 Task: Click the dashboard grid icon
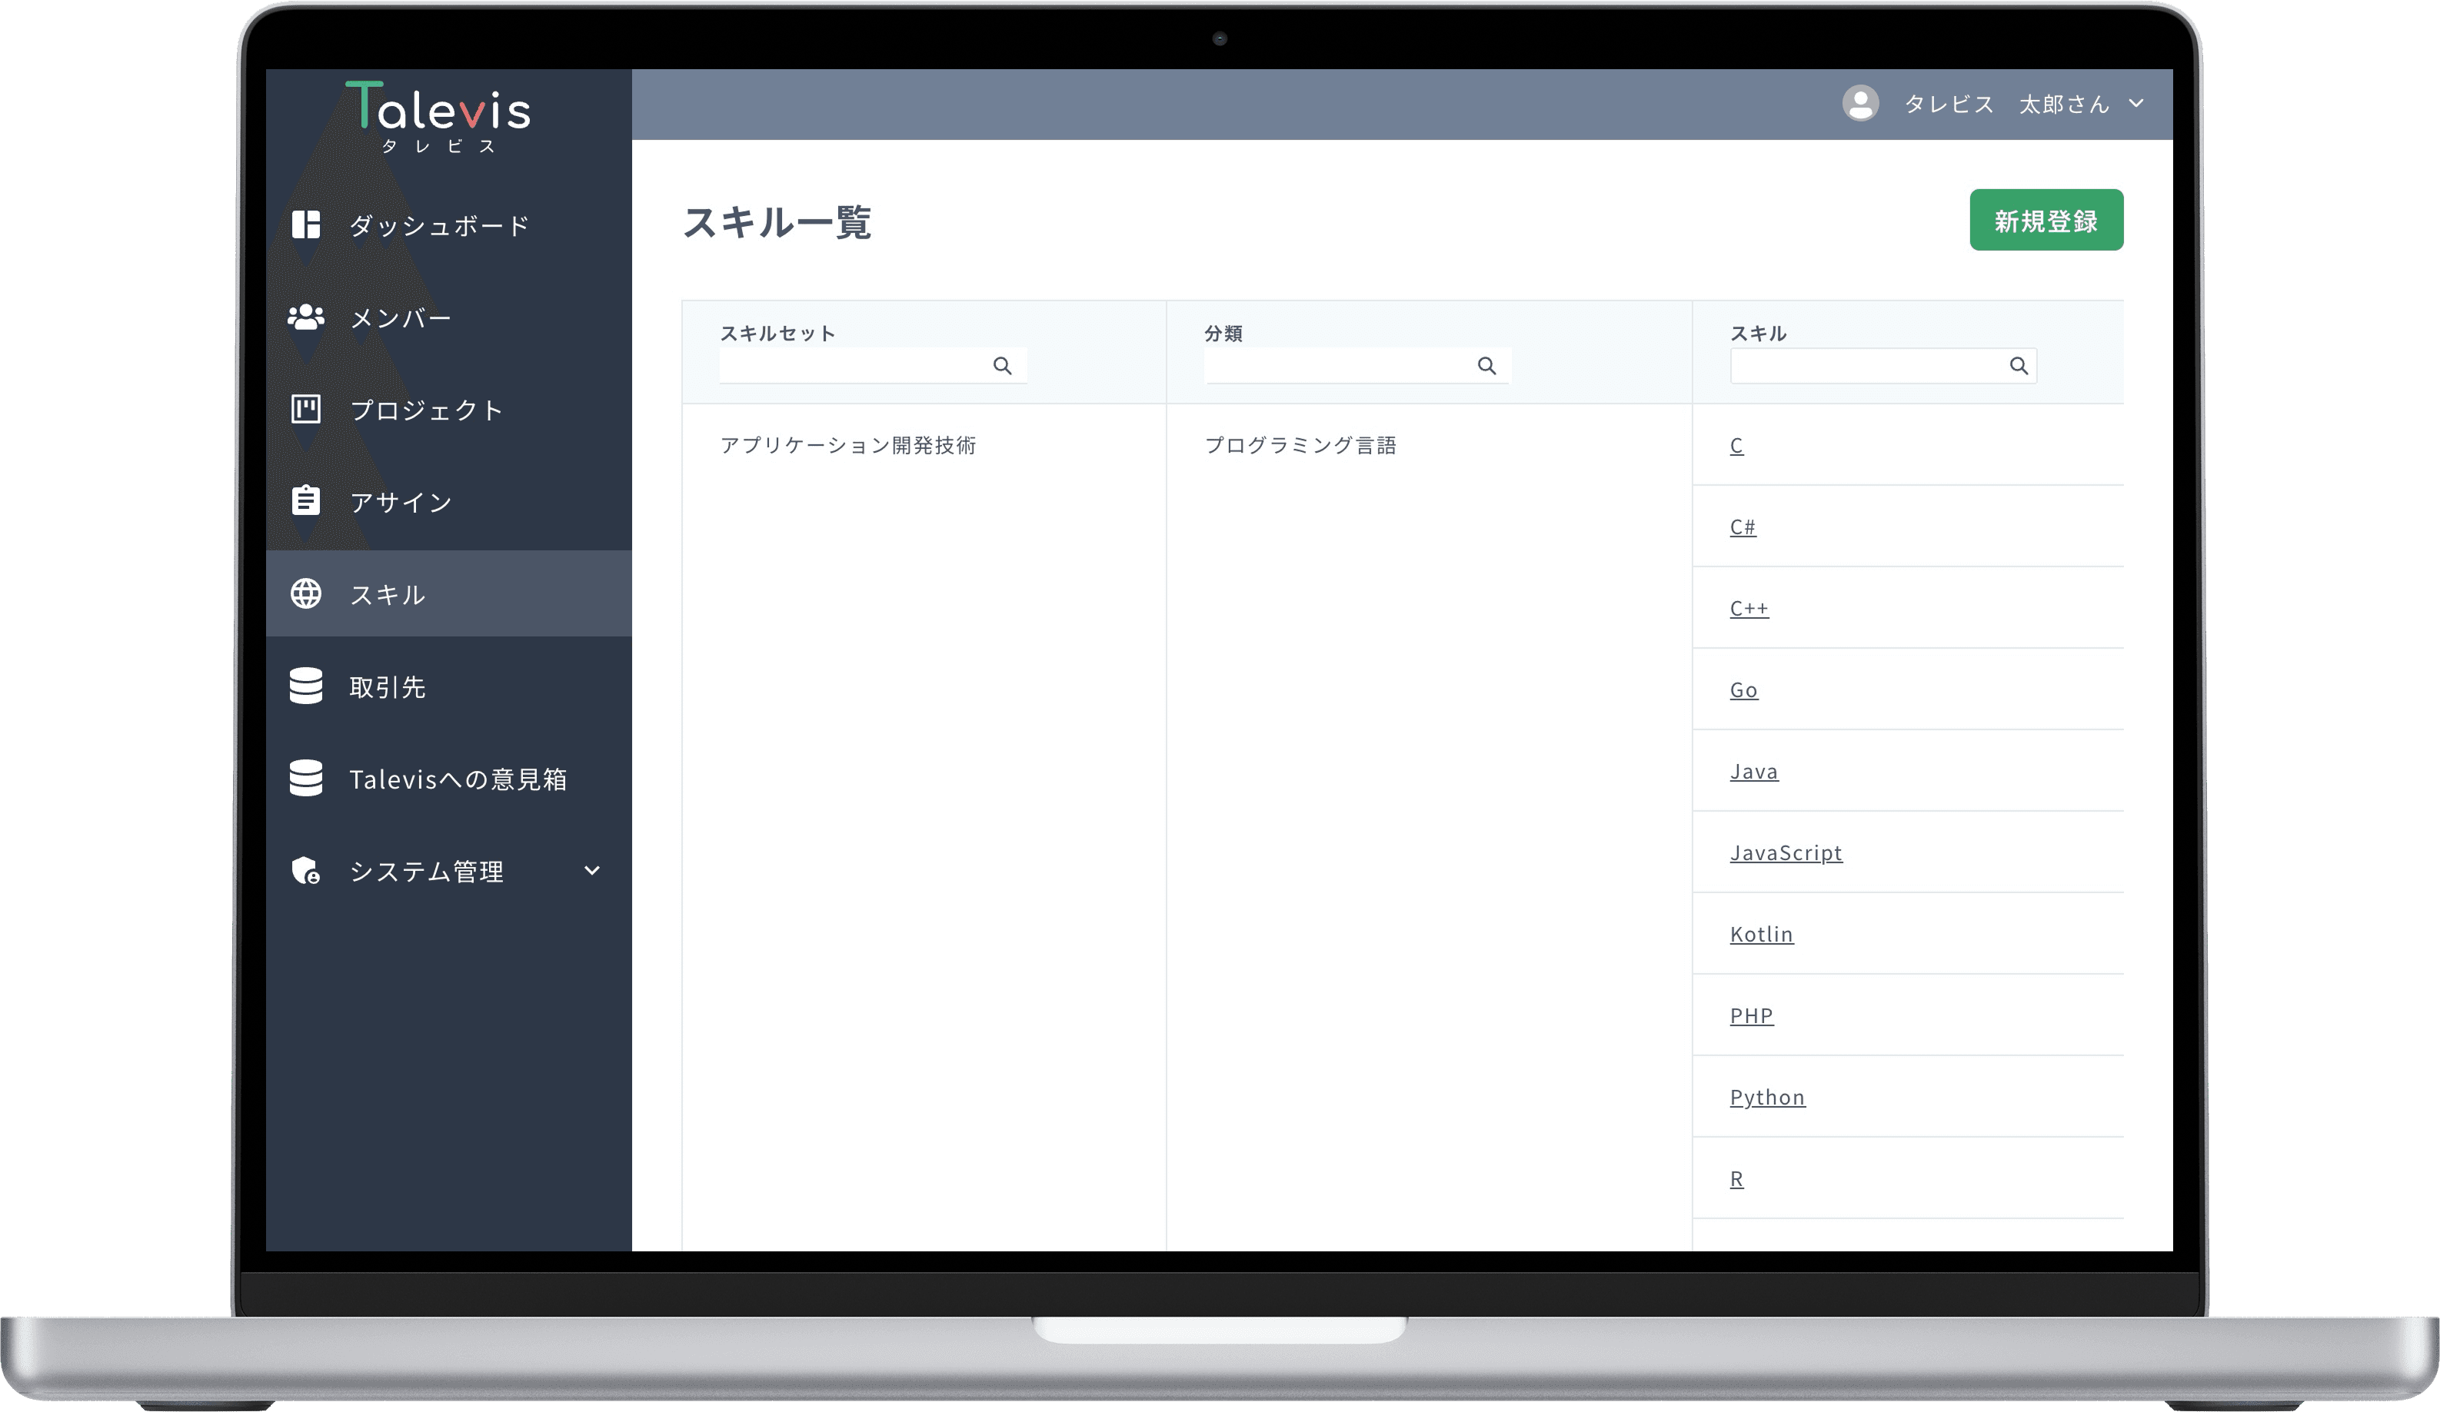tap(306, 224)
